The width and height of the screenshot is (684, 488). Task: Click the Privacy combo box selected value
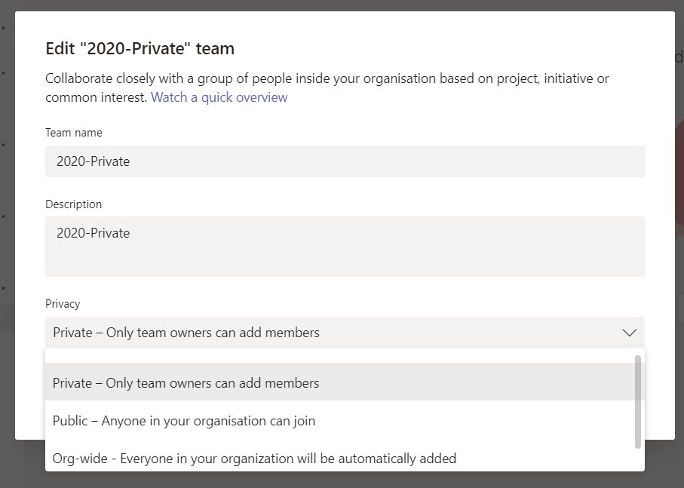click(x=186, y=333)
